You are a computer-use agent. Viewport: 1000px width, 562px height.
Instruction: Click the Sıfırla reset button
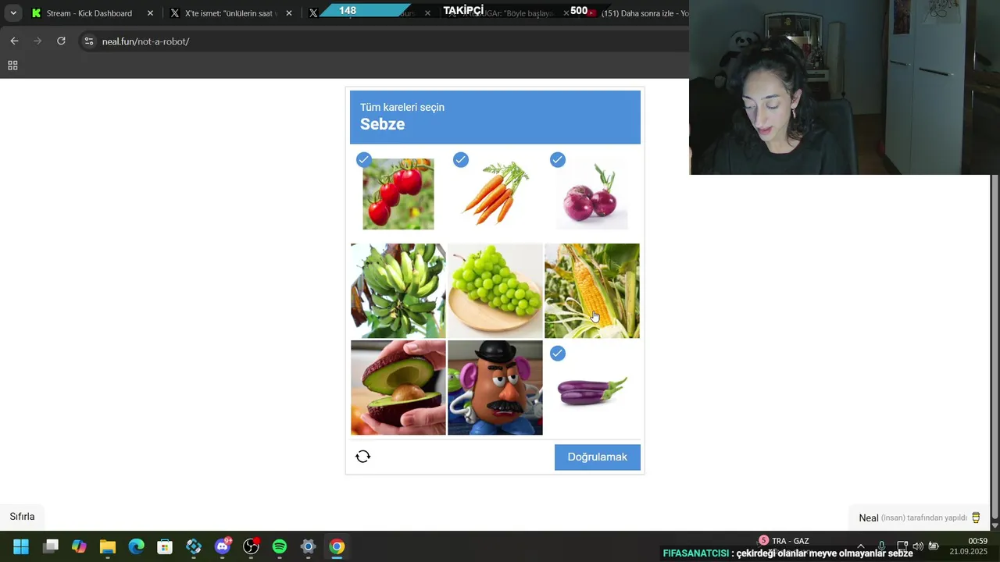point(22,517)
